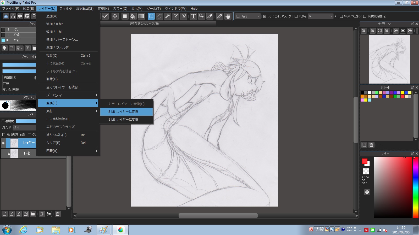Select the Move tool
The image size is (419, 235).
(x=115, y=16)
